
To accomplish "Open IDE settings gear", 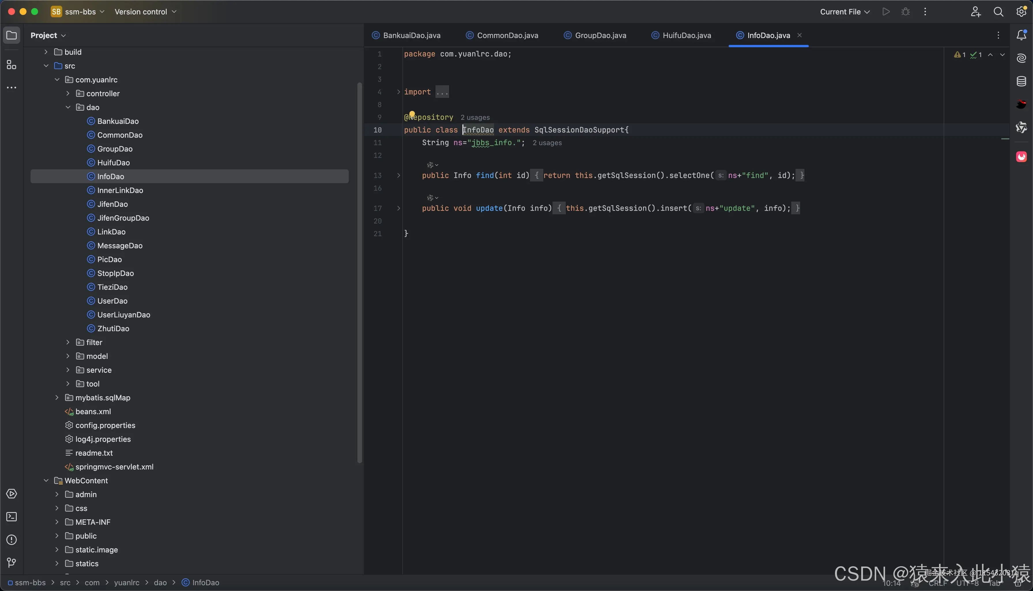I will [1021, 12].
